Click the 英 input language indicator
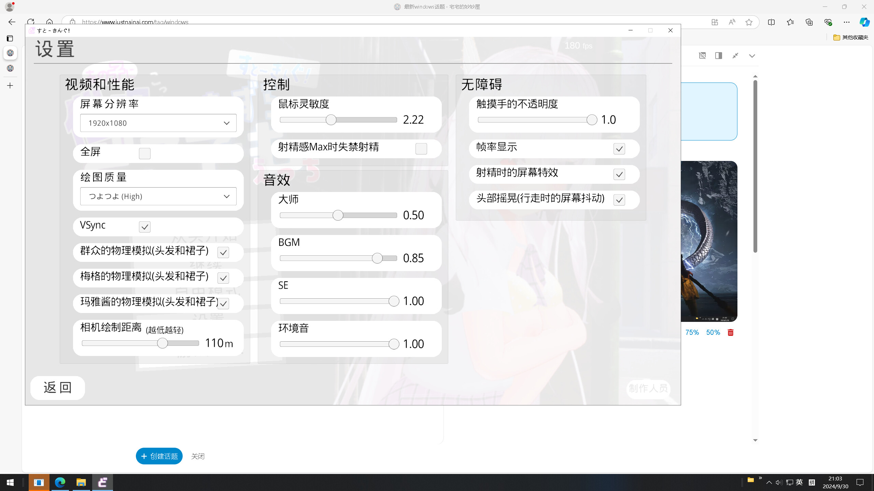 [799, 482]
